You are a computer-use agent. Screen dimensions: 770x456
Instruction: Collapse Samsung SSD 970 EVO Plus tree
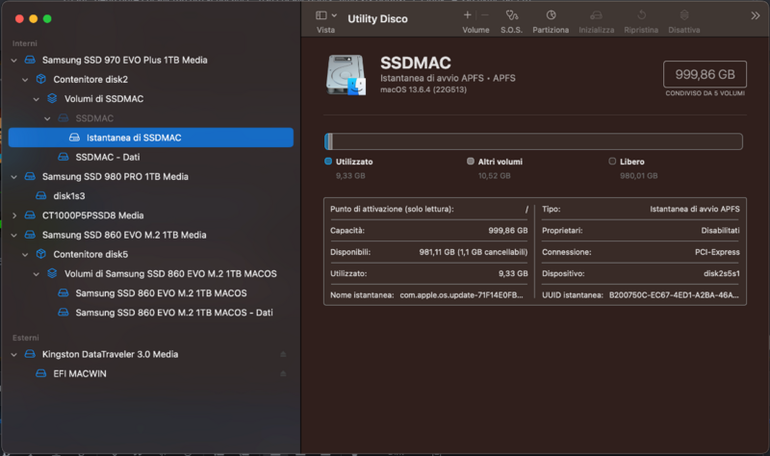[14, 61]
